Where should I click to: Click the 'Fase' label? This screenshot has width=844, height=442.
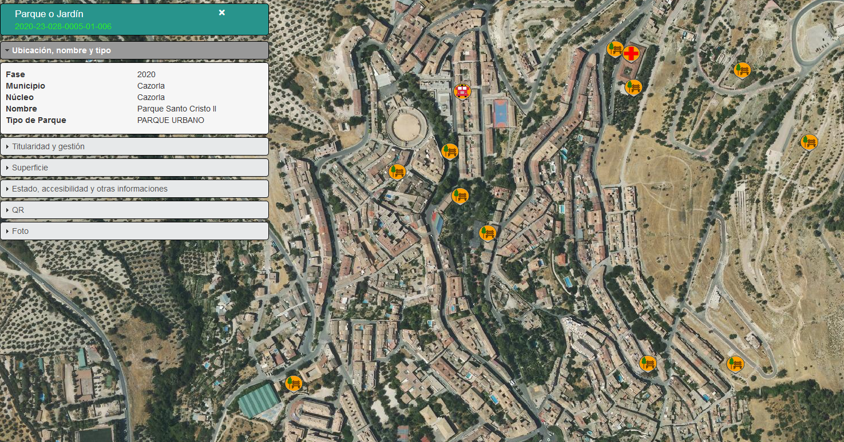[15, 74]
